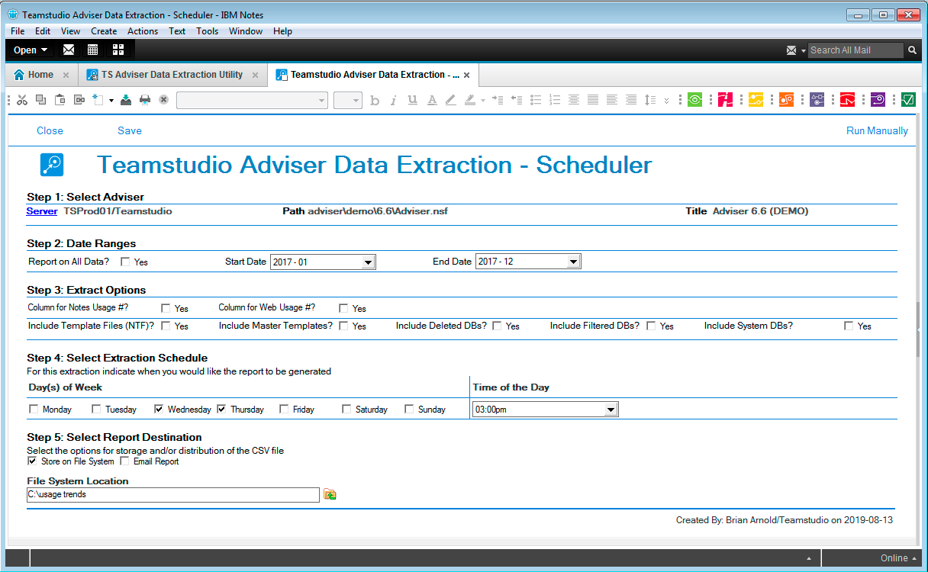The image size is (928, 572).
Task: Click the Copy as link toolbar icon
Action: (x=79, y=100)
